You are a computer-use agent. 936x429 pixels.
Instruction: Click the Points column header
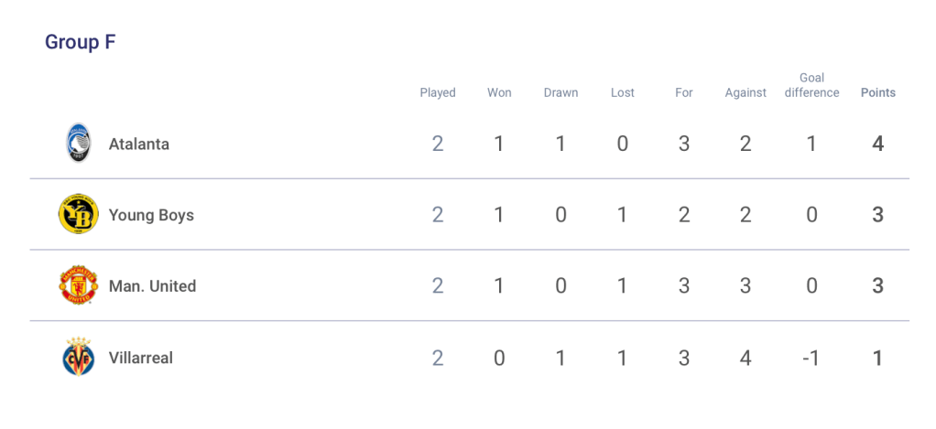click(x=877, y=92)
